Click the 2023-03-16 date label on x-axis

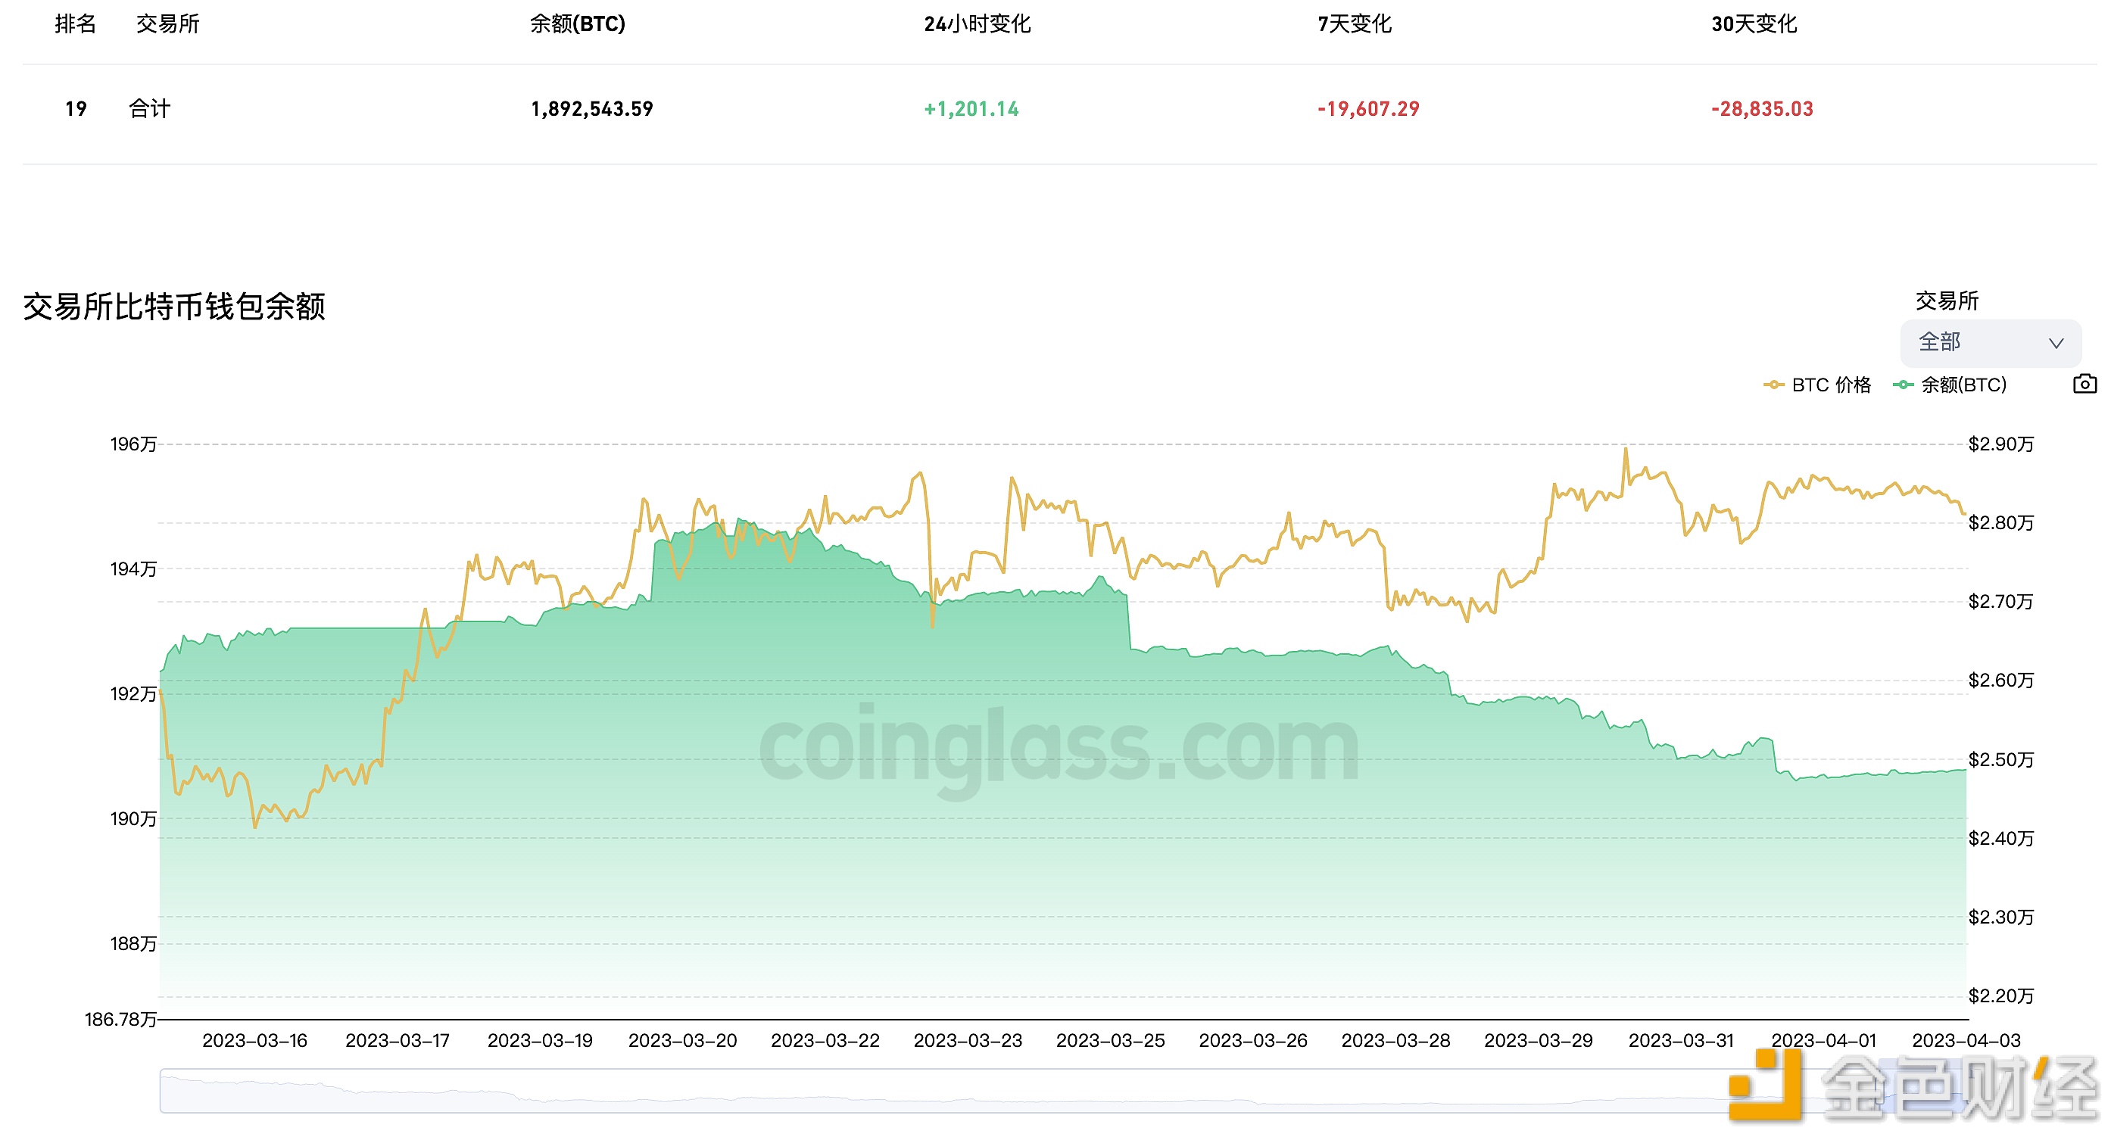255,1041
